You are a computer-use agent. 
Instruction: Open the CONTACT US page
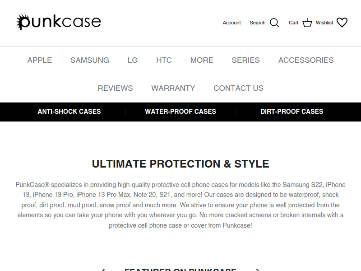click(x=238, y=88)
